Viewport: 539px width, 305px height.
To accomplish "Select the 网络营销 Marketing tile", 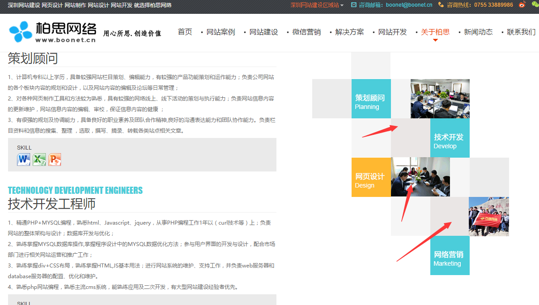I will tap(450, 255).
